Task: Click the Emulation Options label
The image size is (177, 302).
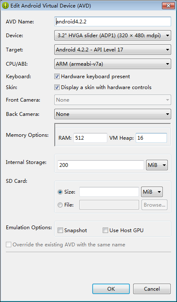Action: click(x=29, y=228)
